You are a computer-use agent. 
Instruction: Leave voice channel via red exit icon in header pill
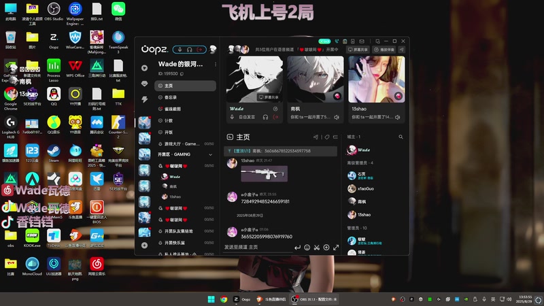coord(199,50)
